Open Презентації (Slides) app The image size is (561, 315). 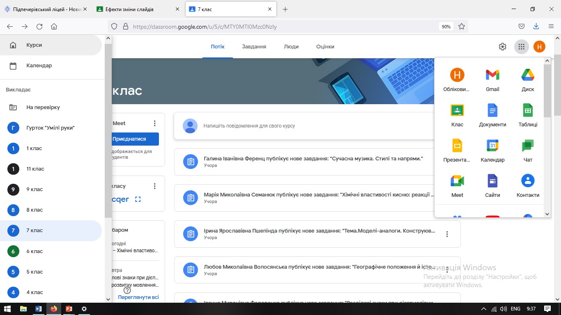click(x=457, y=151)
